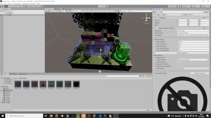Toggle Local handle rotation button
Viewport: 211px width, 118px height.
pos(37,6)
